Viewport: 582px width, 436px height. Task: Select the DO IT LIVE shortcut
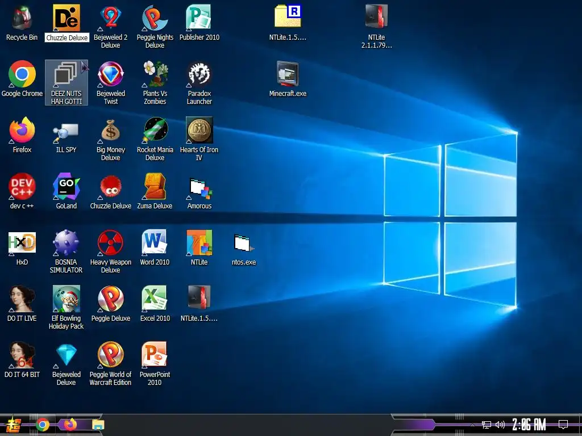(22, 303)
